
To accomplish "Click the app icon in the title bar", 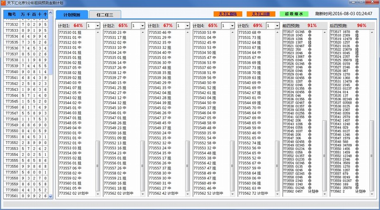I will tap(4, 3).
